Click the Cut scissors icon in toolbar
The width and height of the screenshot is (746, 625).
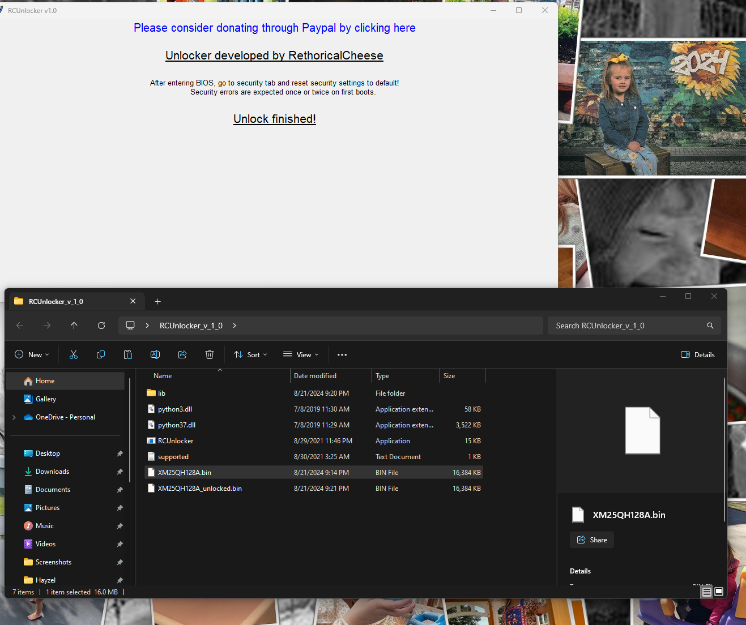click(x=74, y=354)
